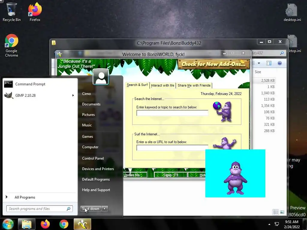Screen dimensions: 307x230
Task: Expand the Shut down options arrow
Action: (105, 209)
